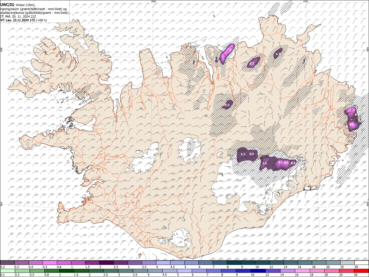
Task: Click the 'rigning/skúrir' description line
Action: (34, 9)
